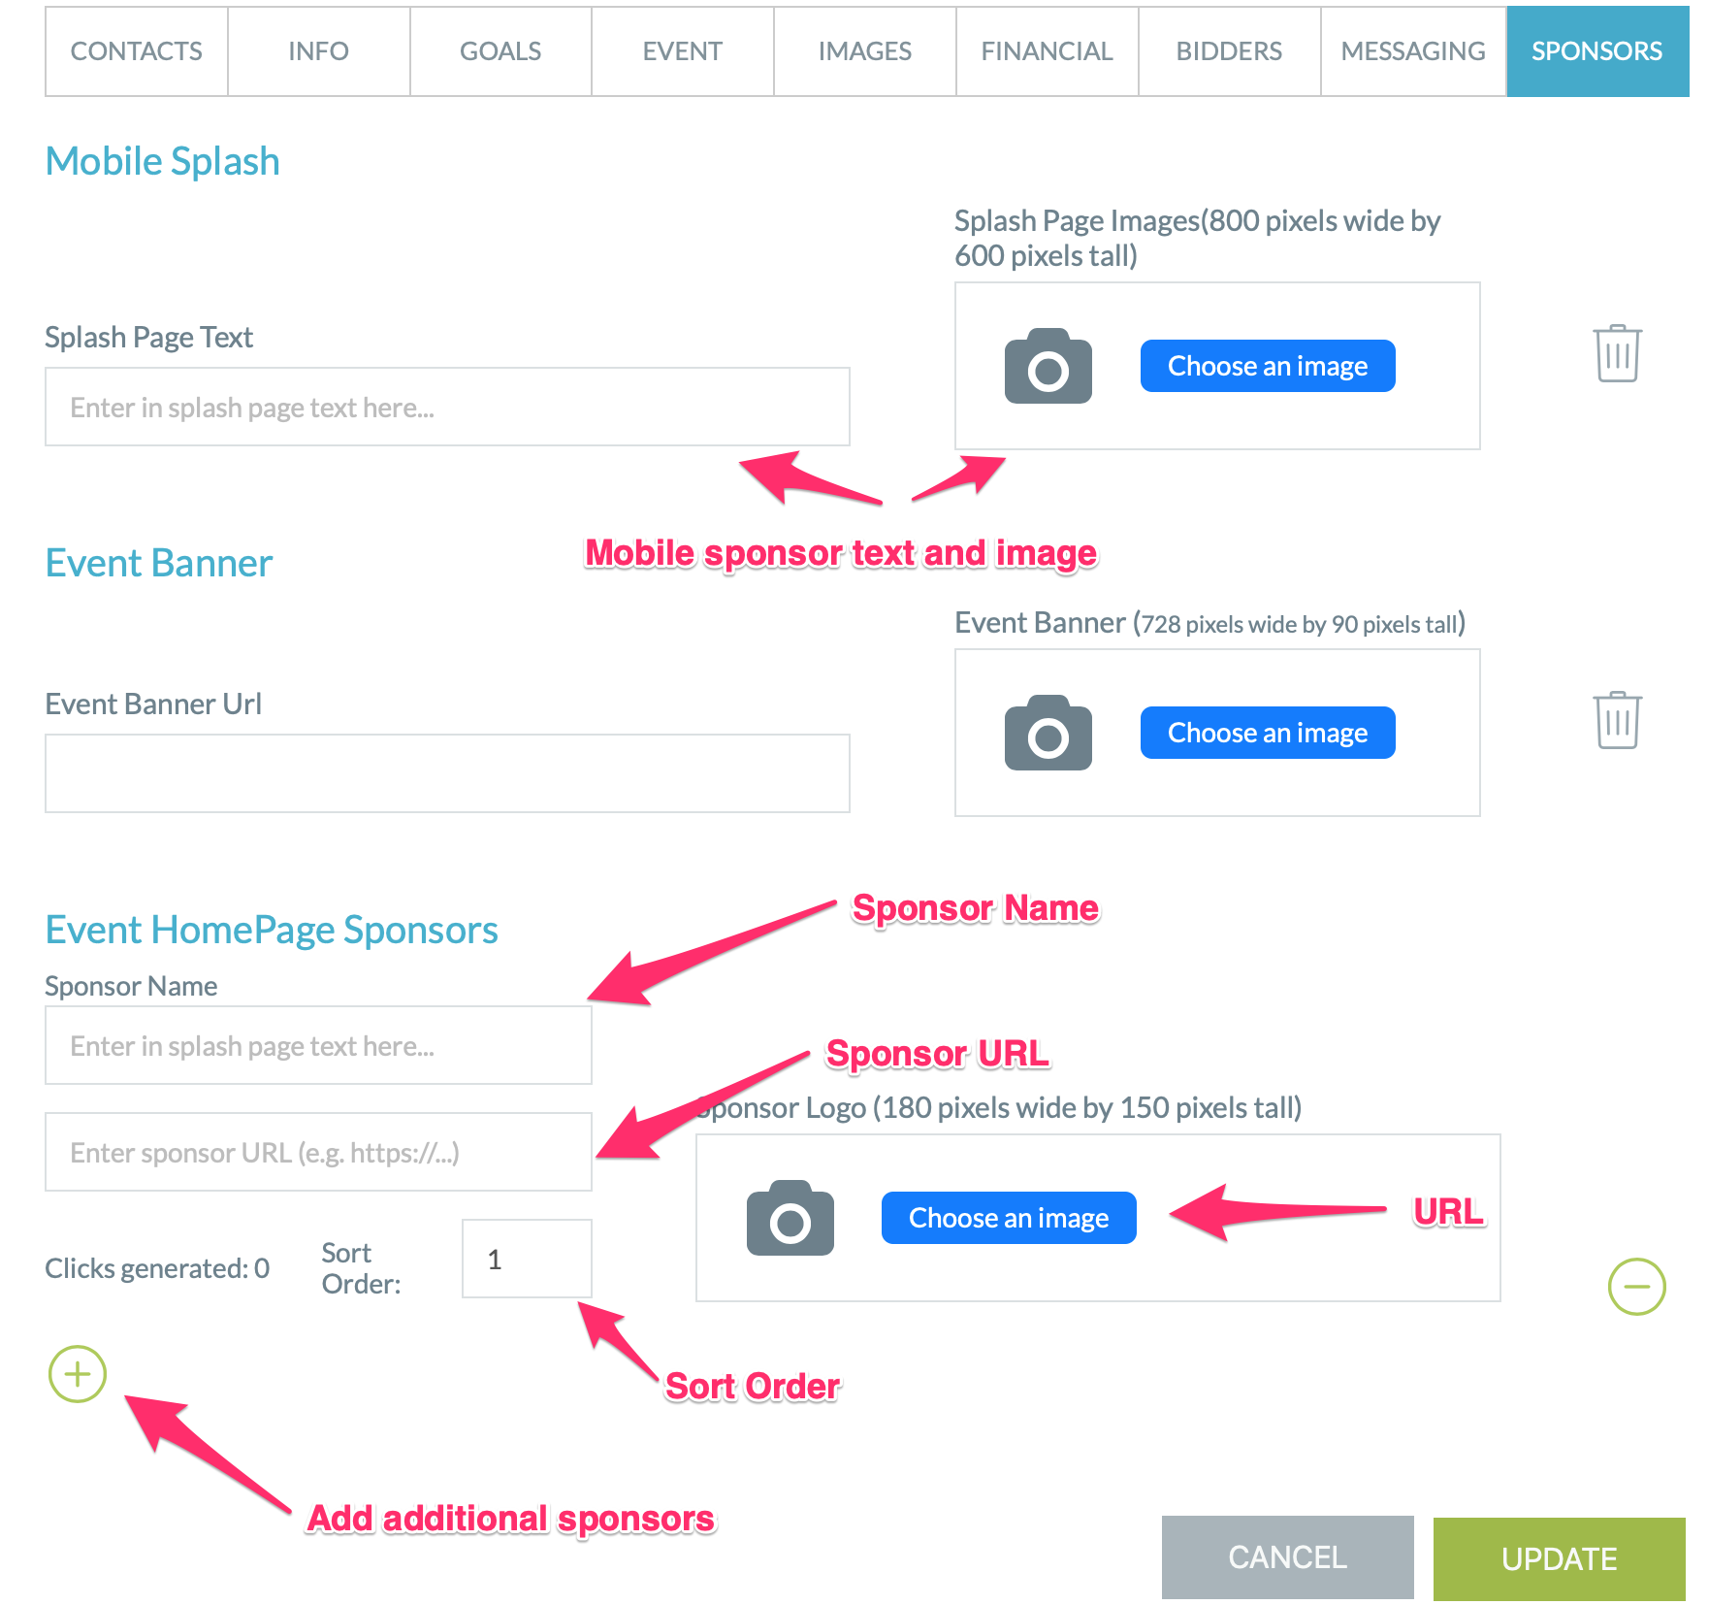1709x1605 pixels.
Task: Choose an image for the Event Banner
Action: [x=1268, y=733]
